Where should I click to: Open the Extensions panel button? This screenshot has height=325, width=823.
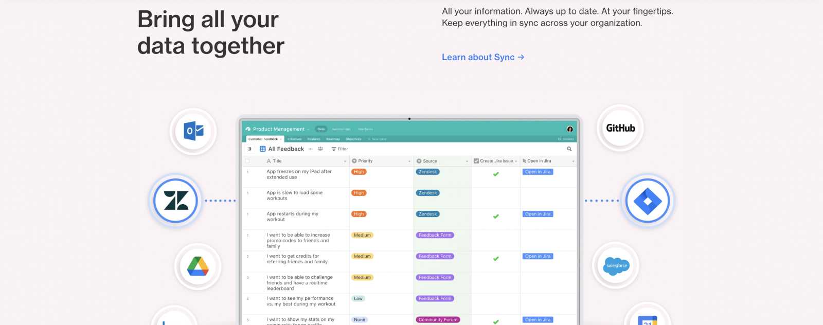point(566,139)
